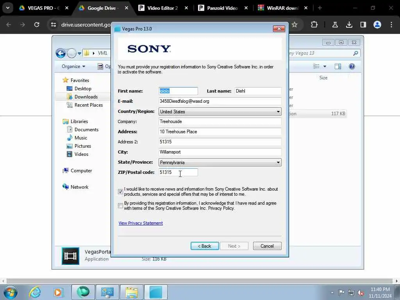400x300 pixels.
Task: Click the volume muted tray icon
Action: pyautogui.click(x=361, y=293)
